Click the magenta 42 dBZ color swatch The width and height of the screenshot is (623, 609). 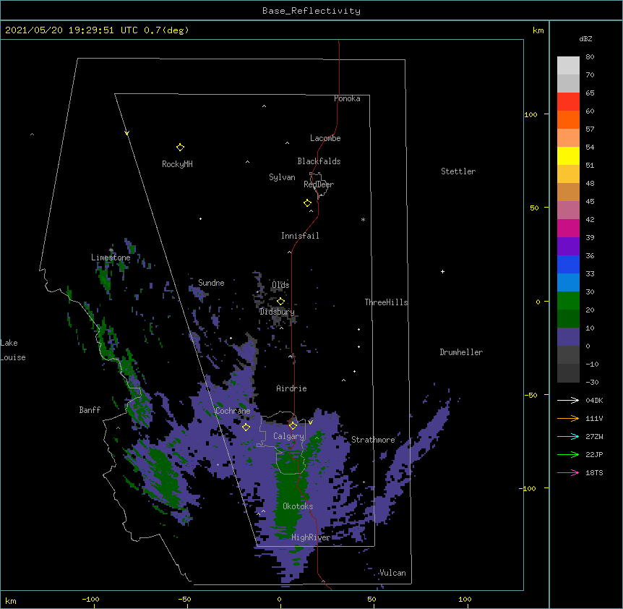pyautogui.click(x=568, y=228)
